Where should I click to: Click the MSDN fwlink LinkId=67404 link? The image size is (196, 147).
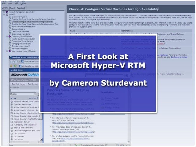pyautogui.click(x=73, y=123)
